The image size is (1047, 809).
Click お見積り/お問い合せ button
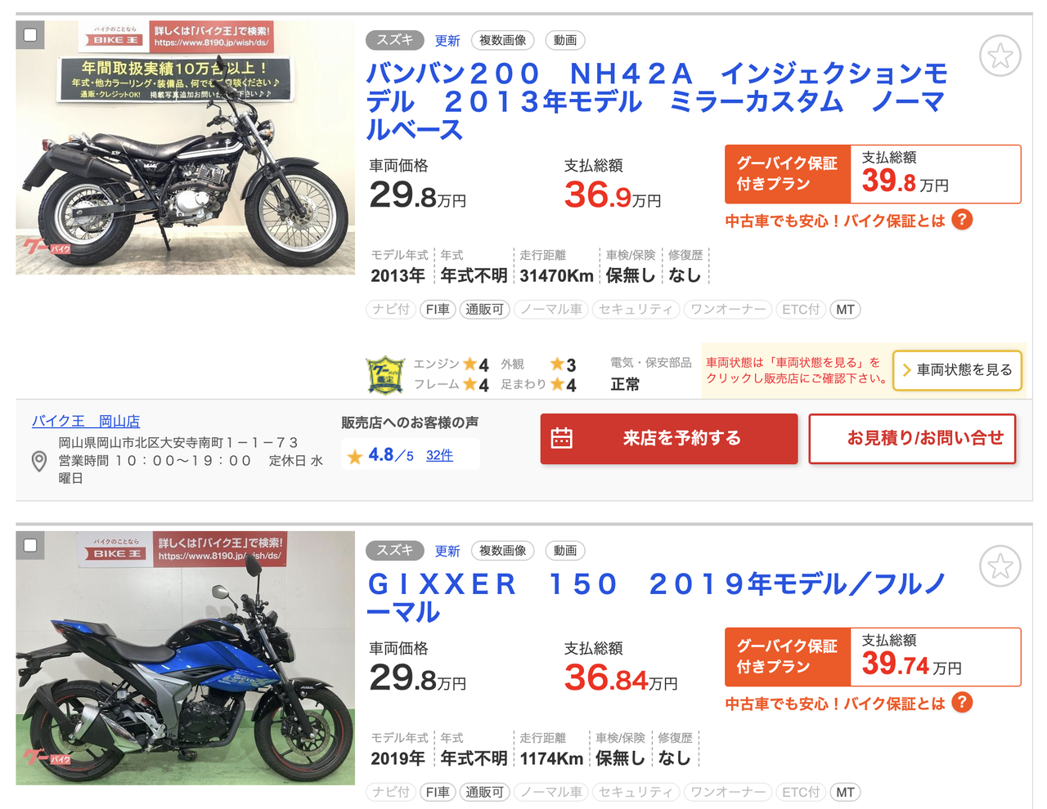912,439
